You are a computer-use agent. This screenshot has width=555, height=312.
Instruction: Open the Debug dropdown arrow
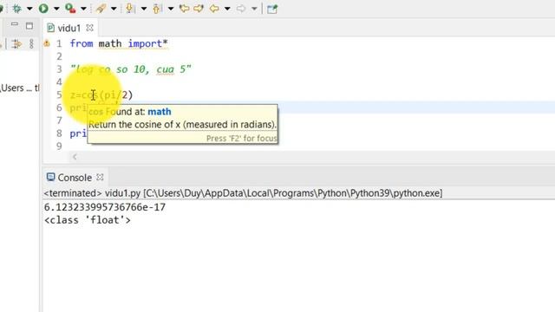[29, 9]
